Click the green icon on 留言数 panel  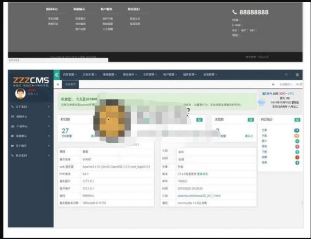[249, 120]
